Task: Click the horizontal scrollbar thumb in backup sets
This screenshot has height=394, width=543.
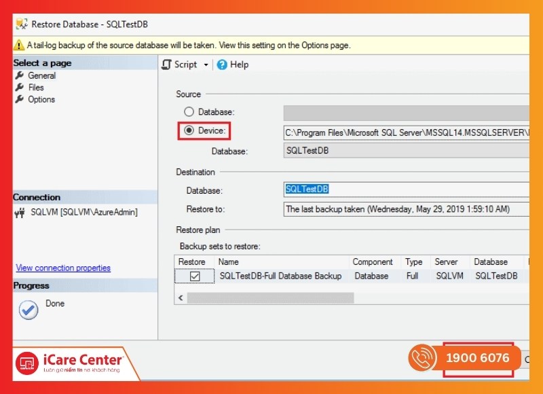Action: point(270,298)
